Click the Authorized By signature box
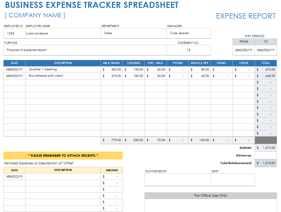This screenshot has height=212, width=281. click(x=178, y=180)
